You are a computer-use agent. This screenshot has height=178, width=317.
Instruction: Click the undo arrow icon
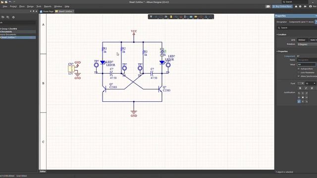[10, 2]
